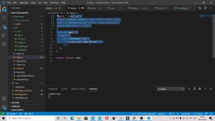
Task: Split the terminal panel
Action: (x=195, y=89)
